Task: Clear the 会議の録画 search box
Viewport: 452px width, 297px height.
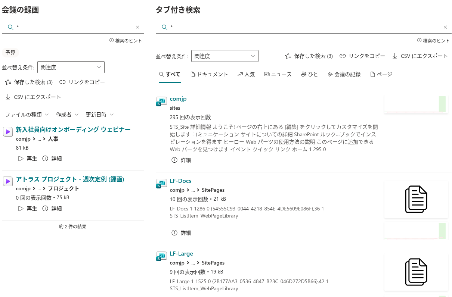Action: click(137, 27)
